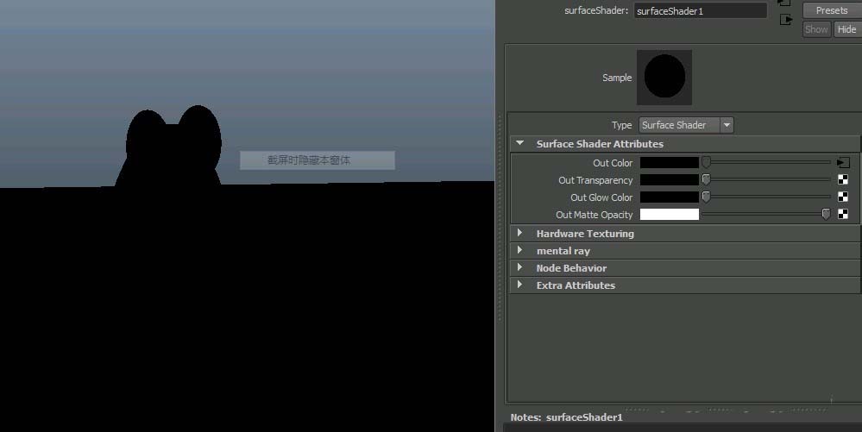Click the surfaceShader name input field
The height and width of the screenshot is (432, 862).
click(x=701, y=11)
